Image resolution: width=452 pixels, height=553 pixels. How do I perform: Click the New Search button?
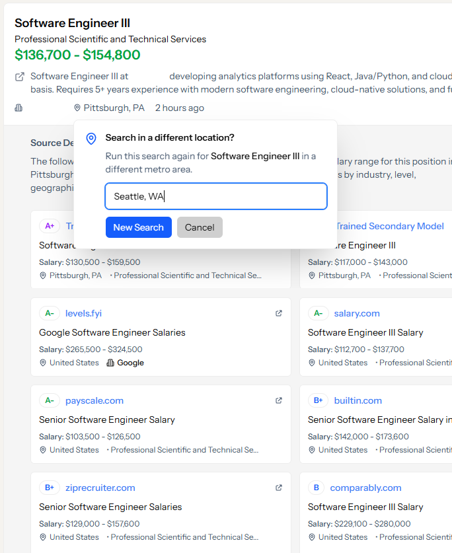click(138, 227)
